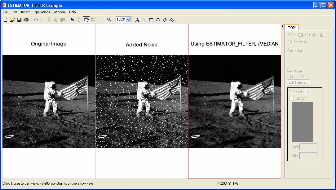Save using the floppy disk icon
The width and height of the screenshot is (336, 190).
pyautogui.click(x=19, y=20)
